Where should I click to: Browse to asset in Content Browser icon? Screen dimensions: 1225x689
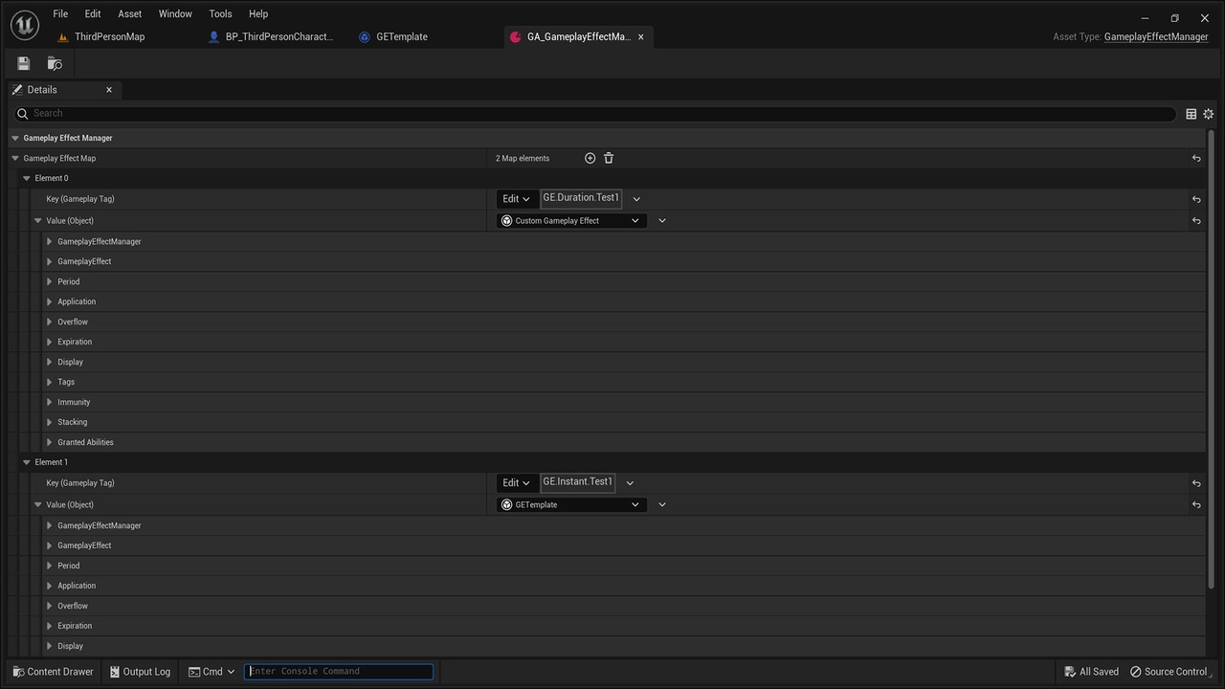tap(55, 63)
